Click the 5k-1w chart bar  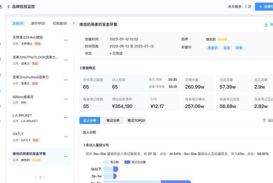point(110,176)
